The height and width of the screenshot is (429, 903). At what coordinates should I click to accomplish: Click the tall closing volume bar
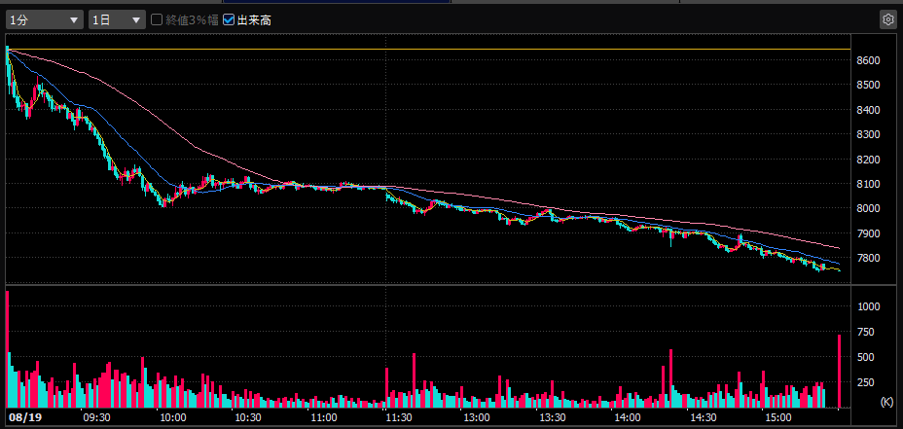(x=839, y=372)
